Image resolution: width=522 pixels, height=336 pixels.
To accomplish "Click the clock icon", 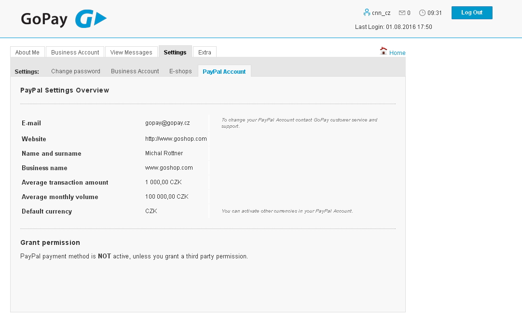I will pyautogui.click(x=422, y=13).
